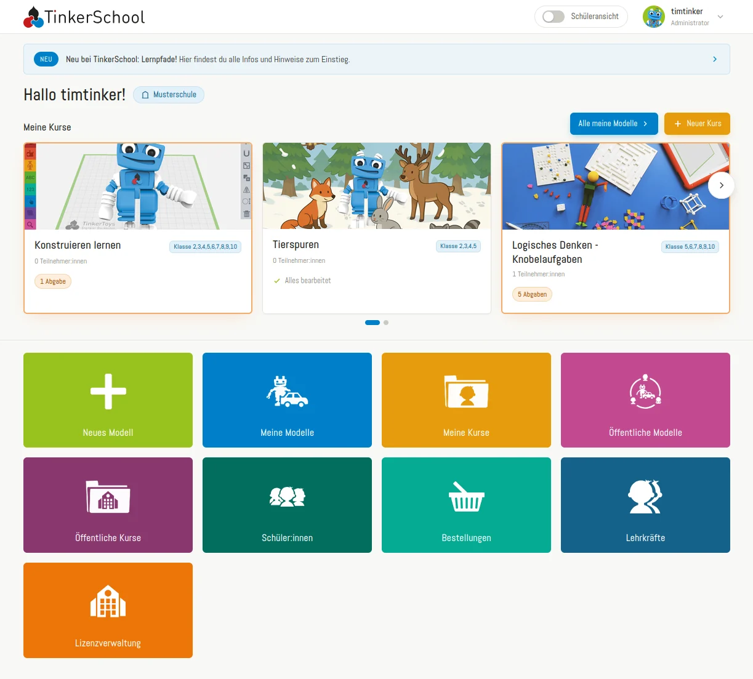
Task: Open the Schüler:innen group icon
Action: tap(288, 496)
